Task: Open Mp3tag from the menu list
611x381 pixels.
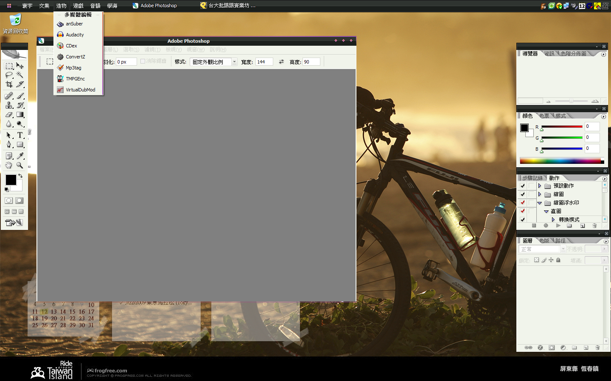Action: [x=79, y=68]
